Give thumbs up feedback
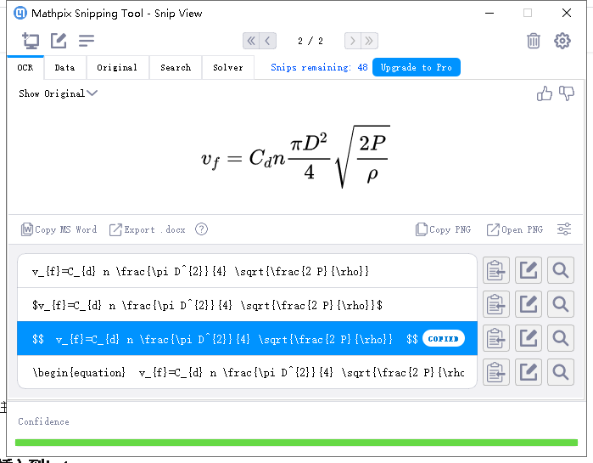 [x=544, y=93]
